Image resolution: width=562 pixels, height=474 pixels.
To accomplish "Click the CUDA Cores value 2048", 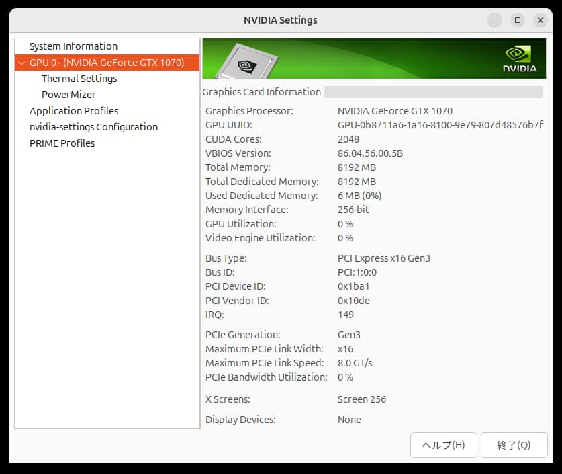I will [x=348, y=139].
